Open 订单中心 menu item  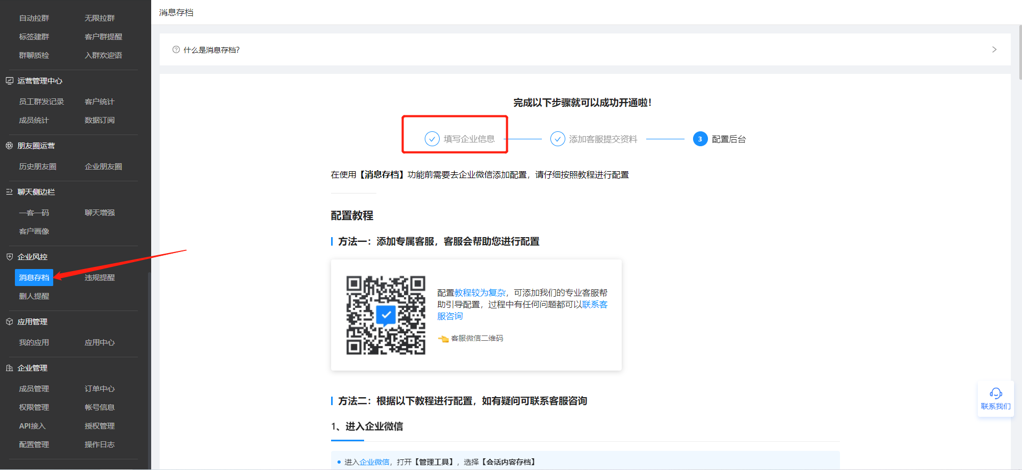(100, 389)
